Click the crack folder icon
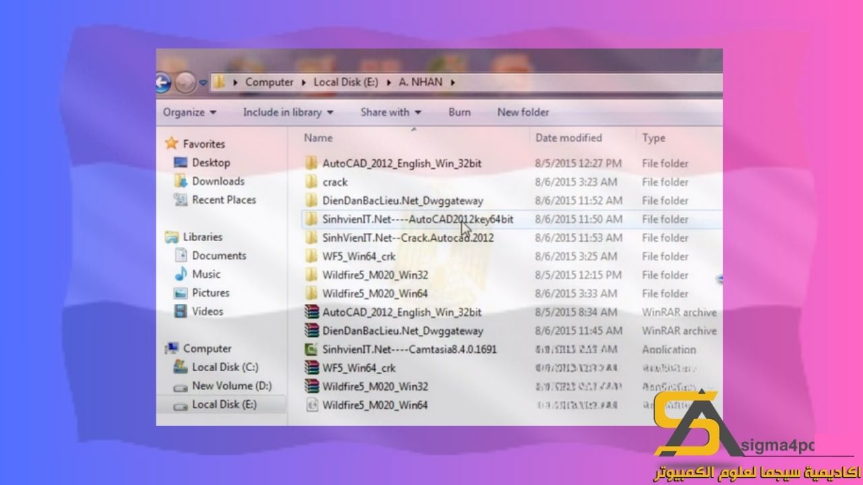863x485 pixels. tap(311, 182)
